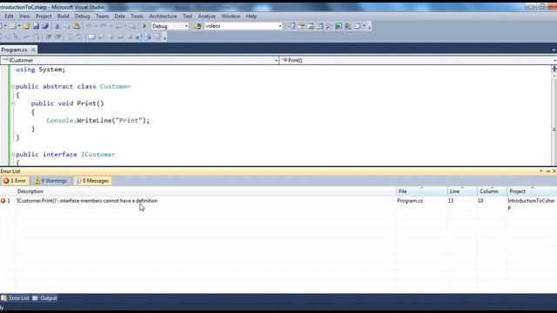Open the View menu
The width and height of the screenshot is (557, 313).
click(24, 16)
